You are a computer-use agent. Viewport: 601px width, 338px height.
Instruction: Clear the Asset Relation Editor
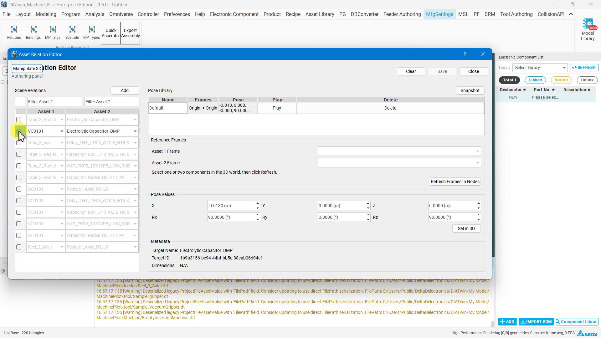[411, 71]
